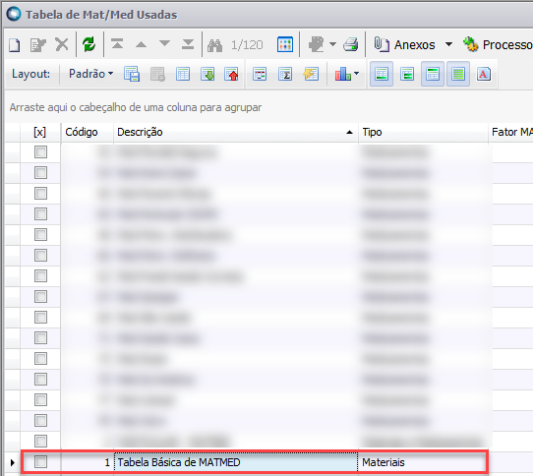
Task: Click the current row indicator arrow
Action: click(13, 462)
